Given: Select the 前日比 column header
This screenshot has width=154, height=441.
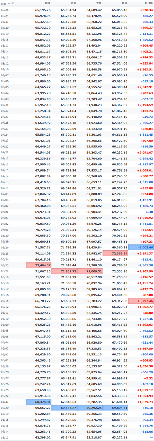Looking at the screenshot, I should tap(148, 3).
